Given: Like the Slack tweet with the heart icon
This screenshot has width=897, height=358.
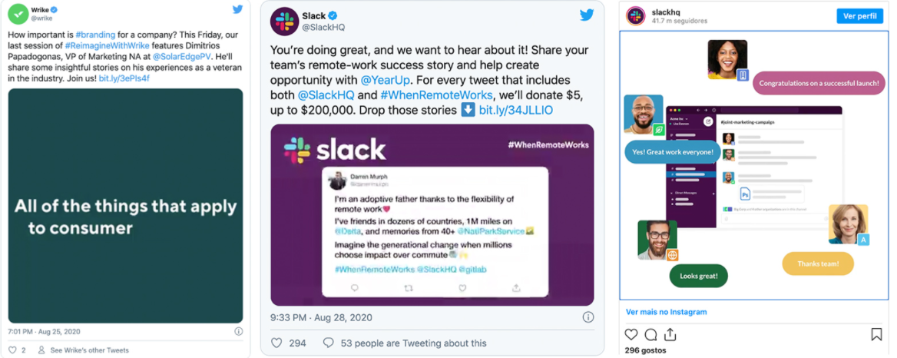Looking at the screenshot, I should coord(277,343).
